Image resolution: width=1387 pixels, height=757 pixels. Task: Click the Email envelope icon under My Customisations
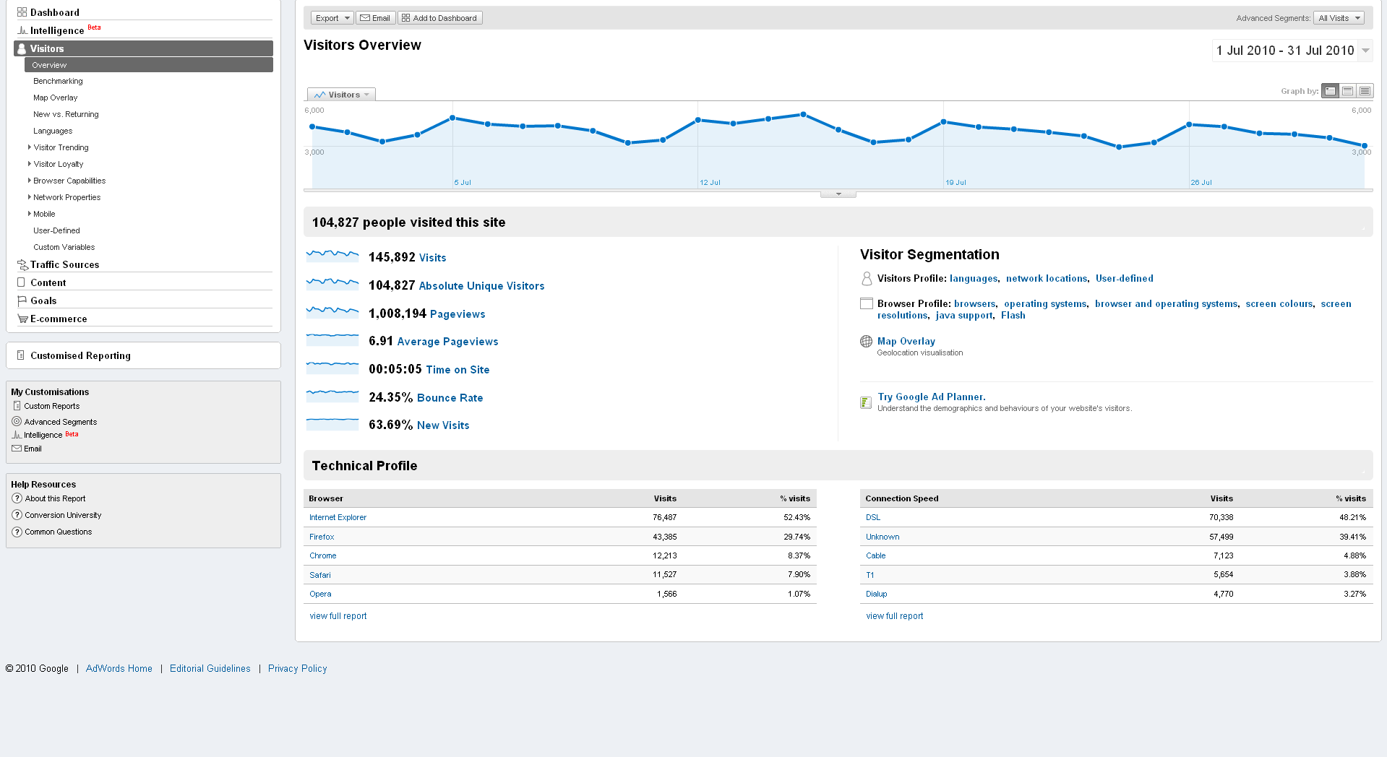tap(17, 449)
